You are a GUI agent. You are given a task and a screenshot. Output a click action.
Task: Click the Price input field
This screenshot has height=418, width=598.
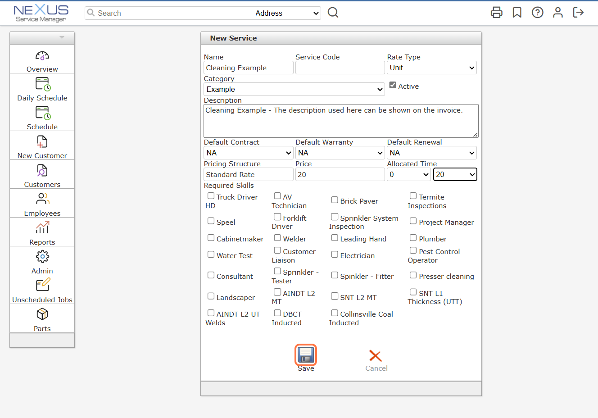point(340,174)
